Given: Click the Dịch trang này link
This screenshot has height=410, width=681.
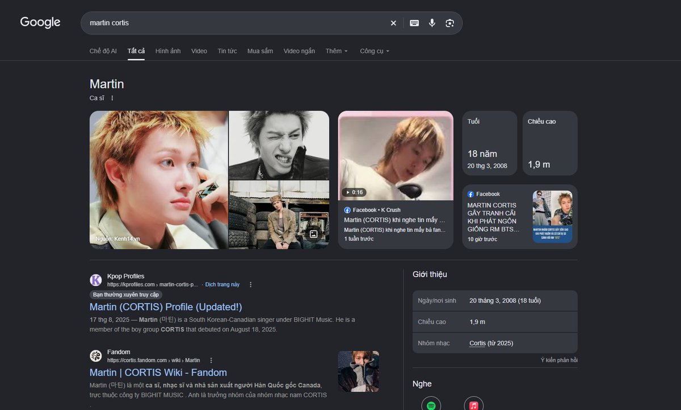Looking at the screenshot, I should click(x=222, y=285).
